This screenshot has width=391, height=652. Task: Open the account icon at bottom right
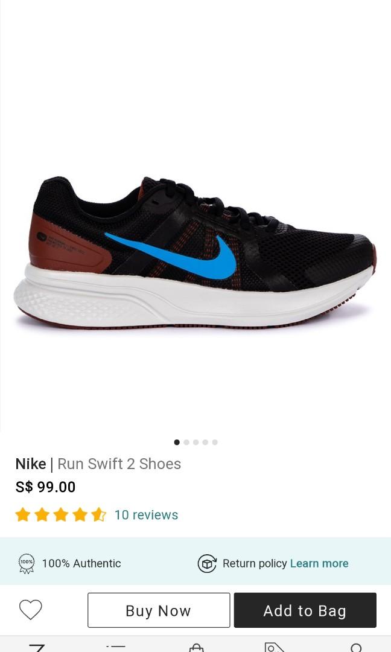pyautogui.click(x=356, y=648)
